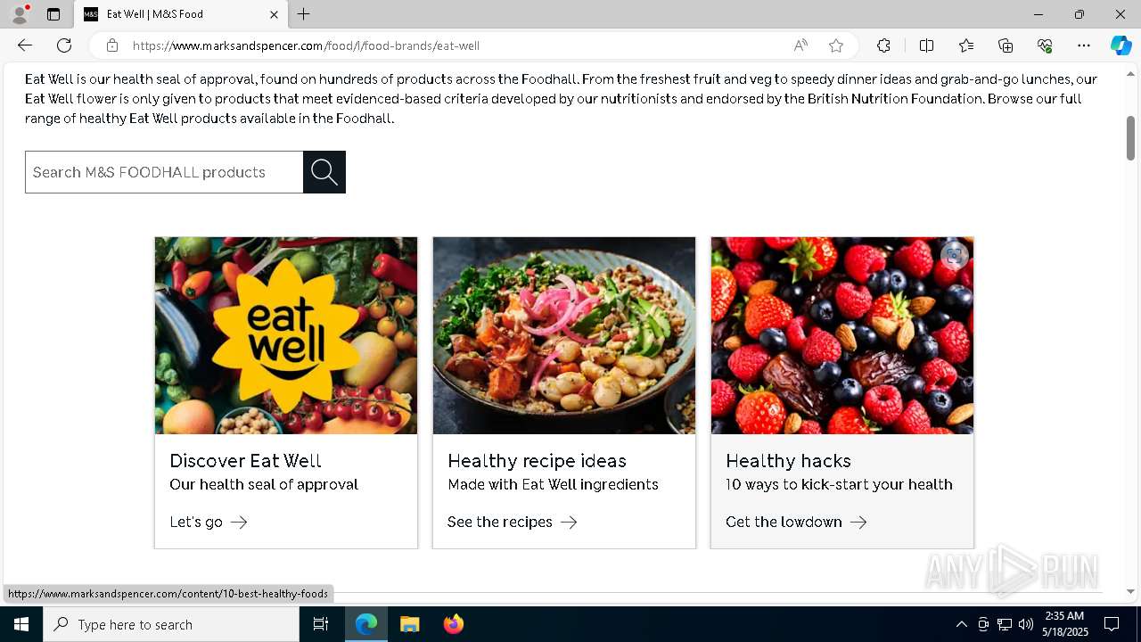Open Settings and more ellipsis menu
The image size is (1141, 642).
[1084, 45]
